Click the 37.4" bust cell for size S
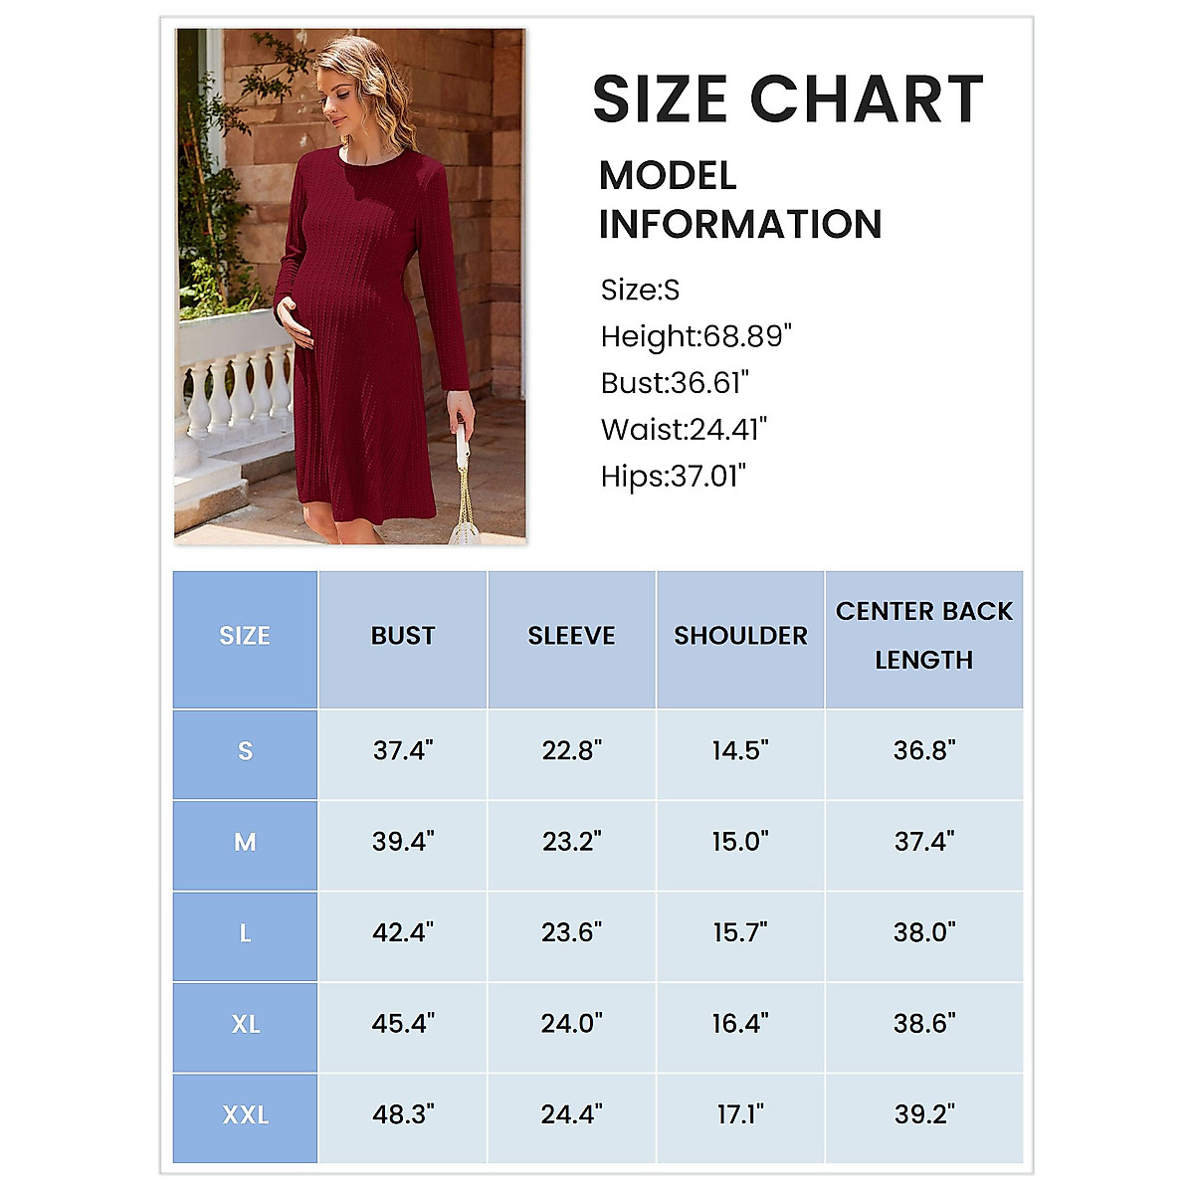Image resolution: width=1194 pixels, height=1194 pixels. pyautogui.click(x=403, y=751)
